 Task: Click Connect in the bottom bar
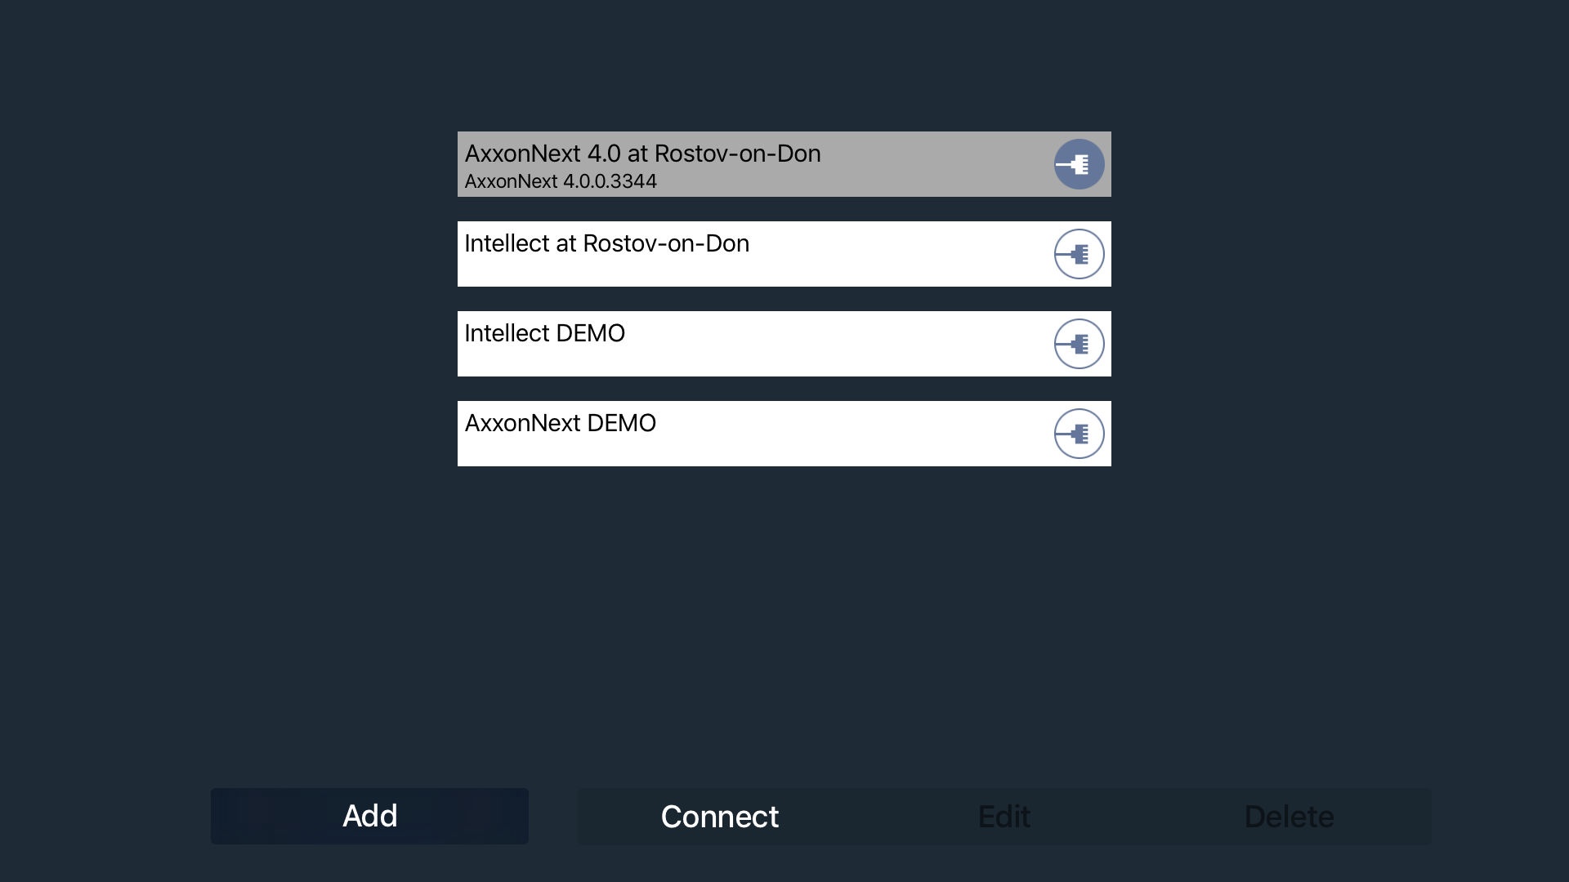719,817
